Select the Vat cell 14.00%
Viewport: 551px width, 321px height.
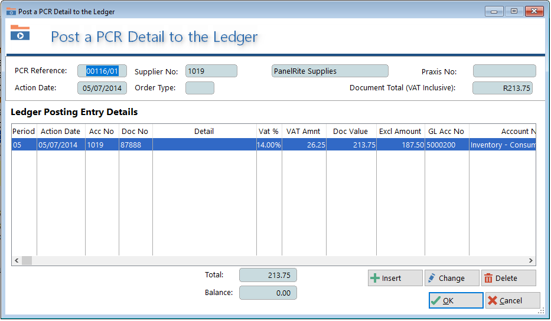[x=269, y=145]
